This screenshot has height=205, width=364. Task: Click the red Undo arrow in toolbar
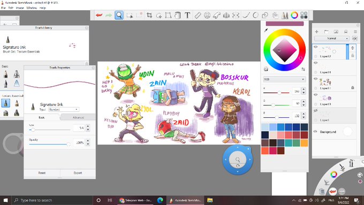99,16
